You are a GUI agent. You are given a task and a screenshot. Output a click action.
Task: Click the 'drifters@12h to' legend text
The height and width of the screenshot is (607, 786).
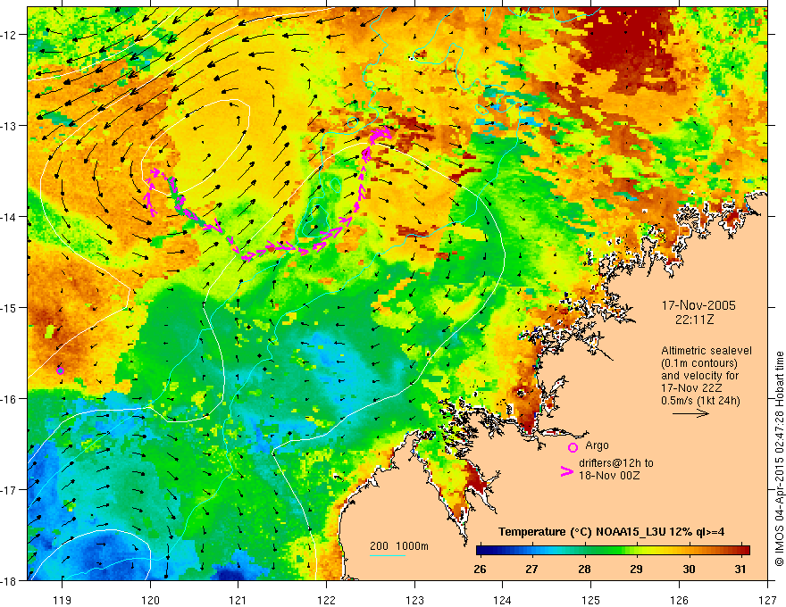click(x=616, y=463)
